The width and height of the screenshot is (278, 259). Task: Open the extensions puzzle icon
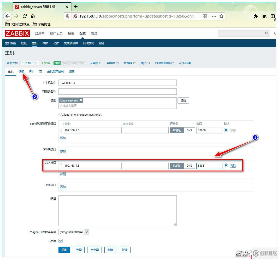(x=256, y=16)
